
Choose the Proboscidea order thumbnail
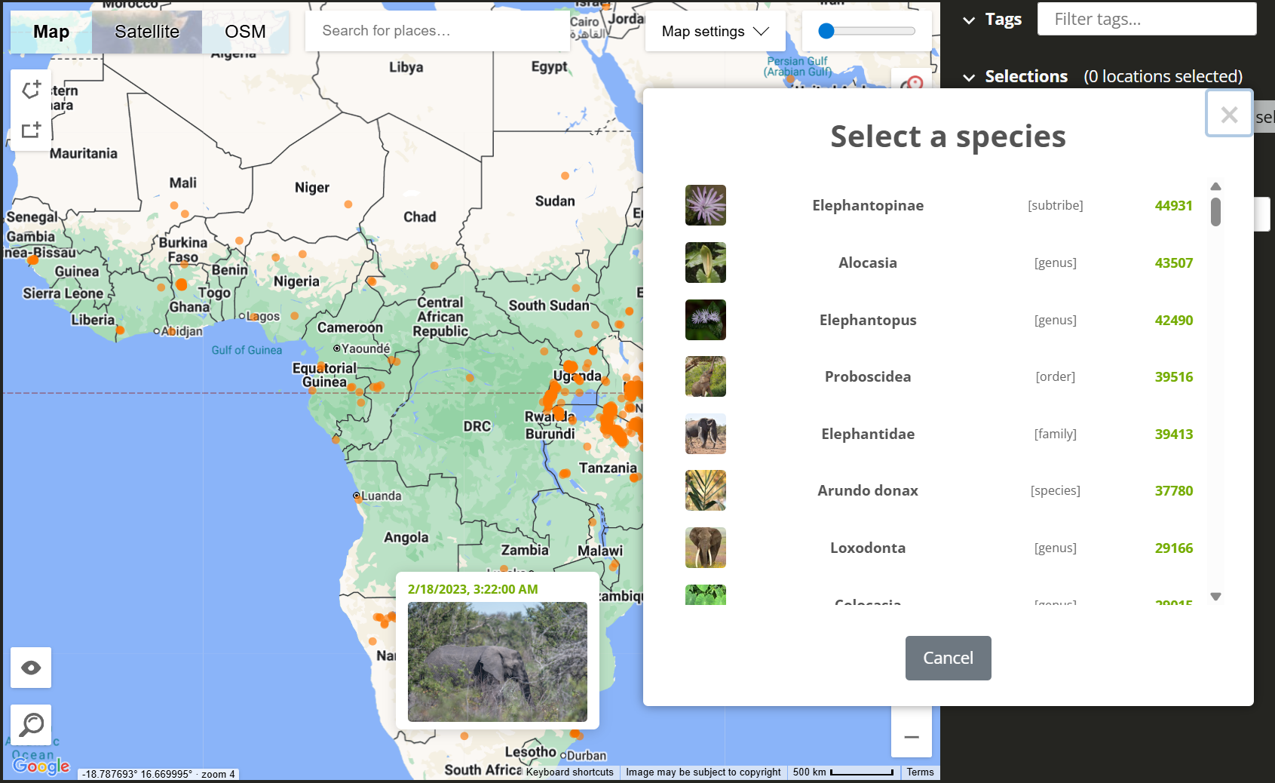706,376
